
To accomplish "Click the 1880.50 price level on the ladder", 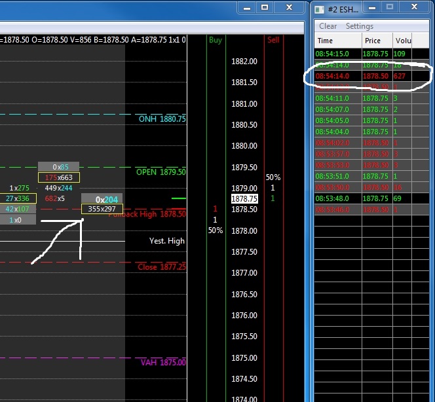I will (x=244, y=125).
